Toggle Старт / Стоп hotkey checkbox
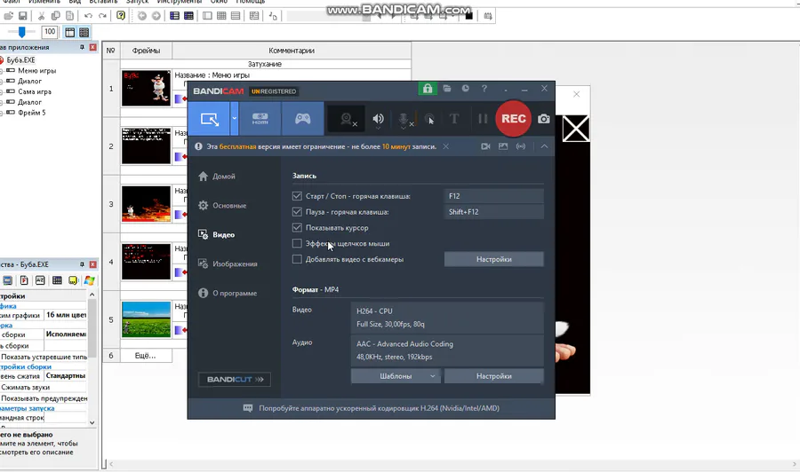This screenshot has height=472, width=800. click(297, 196)
